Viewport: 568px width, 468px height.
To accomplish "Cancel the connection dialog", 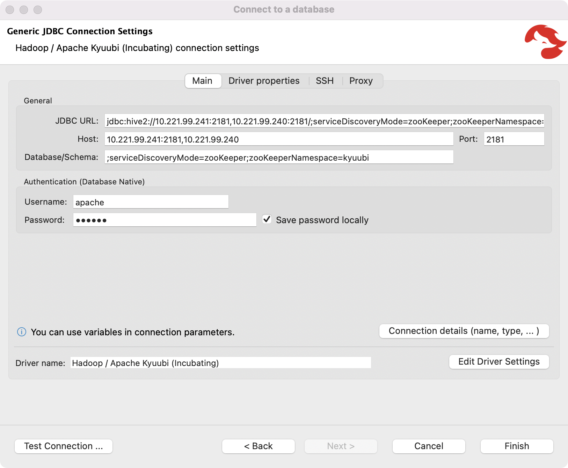I will click(429, 446).
